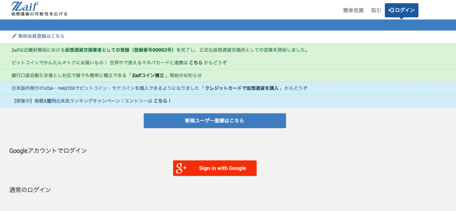Click the g+ icon on the Google button
The width and height of the screenshot is (456, 211).
181,168
